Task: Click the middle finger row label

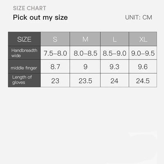Action: [x=24, y=66]
